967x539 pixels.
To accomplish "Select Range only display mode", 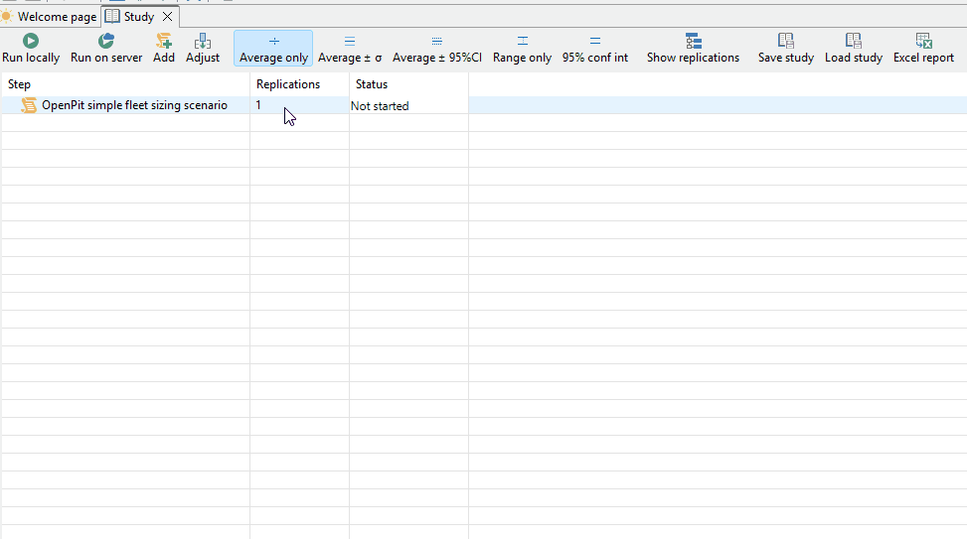I will coord(522,48).
